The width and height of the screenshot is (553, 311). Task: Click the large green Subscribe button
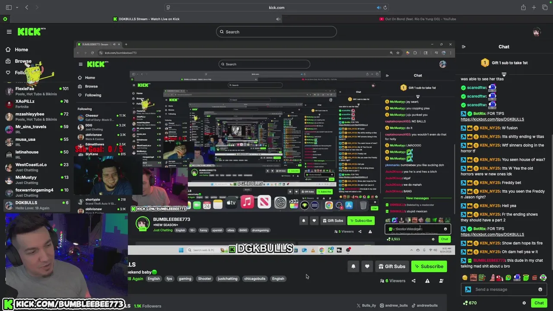tap(429, 267)
